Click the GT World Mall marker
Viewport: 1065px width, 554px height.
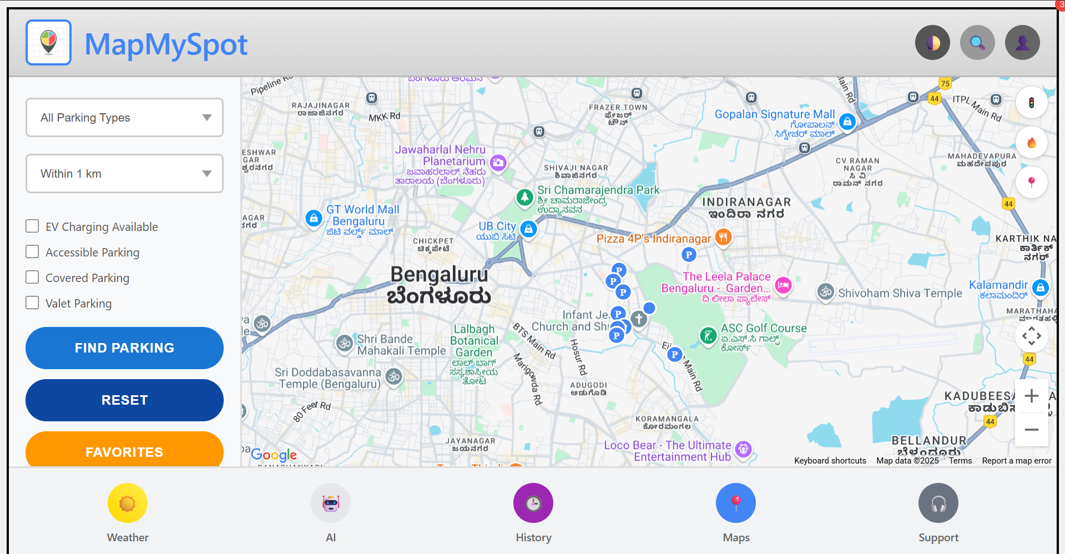click(314, 218)
